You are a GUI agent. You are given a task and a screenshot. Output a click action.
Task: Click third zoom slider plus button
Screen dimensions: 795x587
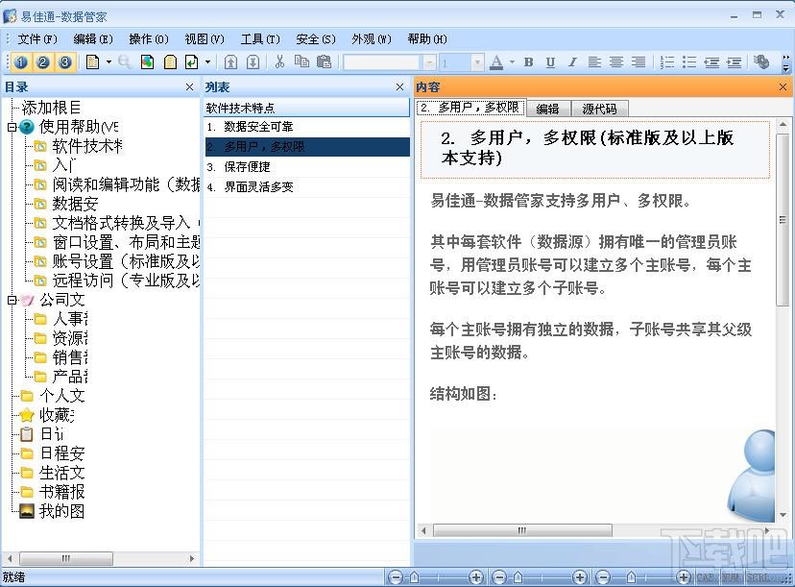(x=684, y=577)
